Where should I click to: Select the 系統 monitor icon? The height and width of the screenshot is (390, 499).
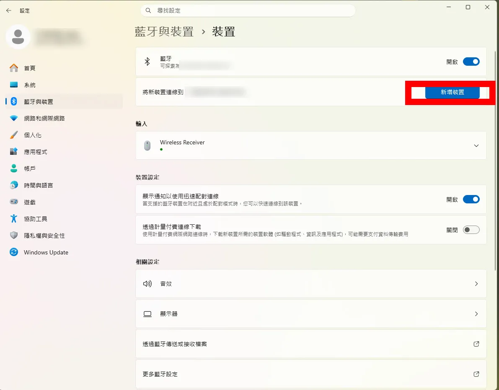14,85
